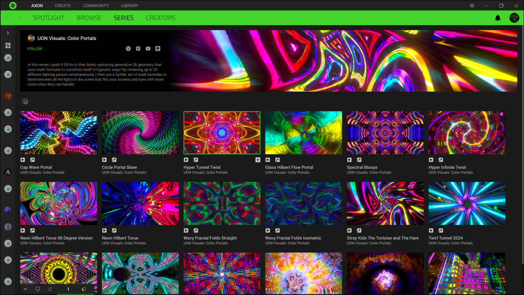Follow the UON Visuals series
The width and height of the screenshot is (524, 295).
click(35, 49)
